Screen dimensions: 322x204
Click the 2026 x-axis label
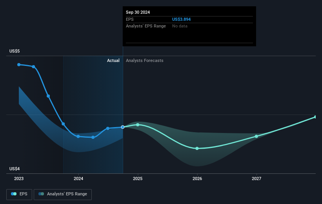pos(197,179)
